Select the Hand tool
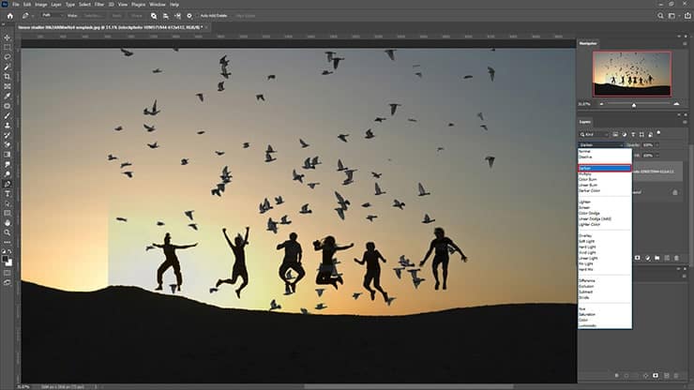The height and width of the screenshot is (390, 694). pos(8,222)
